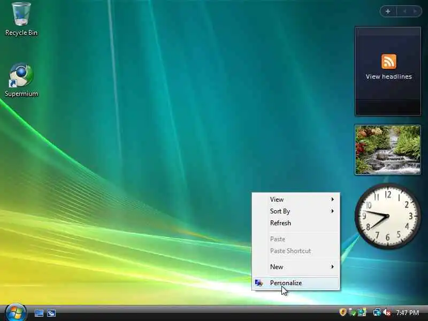Click the plus button to add gadgets
This screenshot has width=428, height=321.
(x=388, y=11)
